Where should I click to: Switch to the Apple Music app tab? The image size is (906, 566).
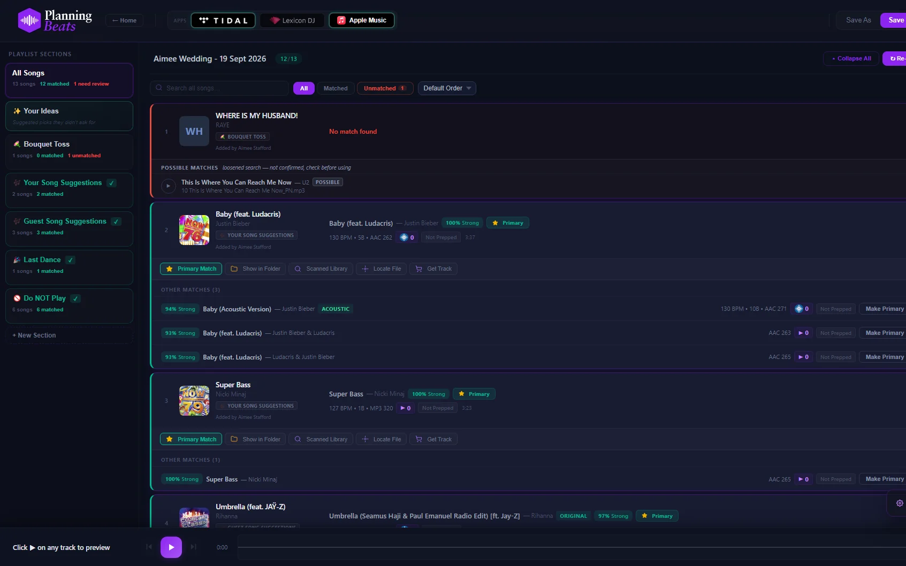coord(362,20)
